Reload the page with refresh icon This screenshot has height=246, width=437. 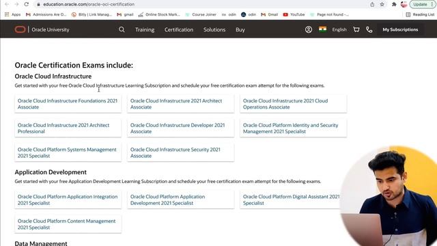(26, 4)
